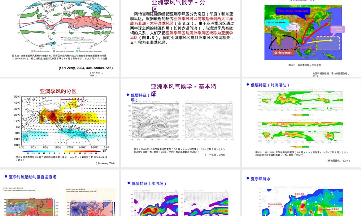Select the slide with the East Asian monsoon map

[301, 38]
